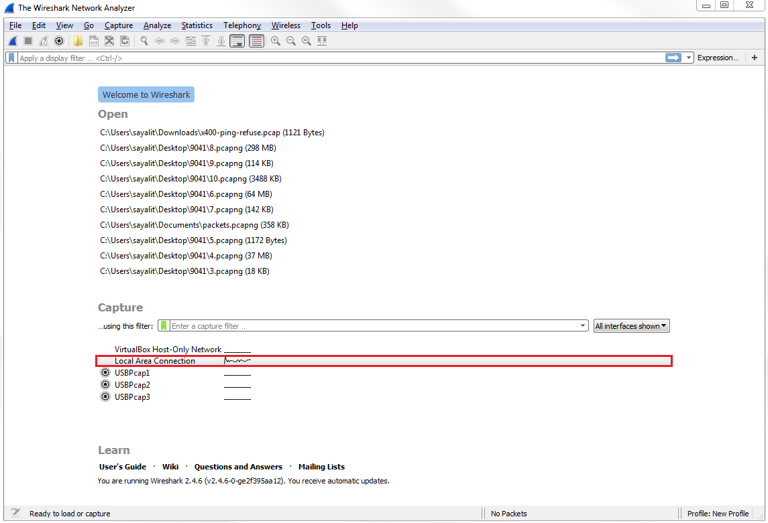
Task: Find a packet with the magnifier icon
Action: tap(144, 41)
